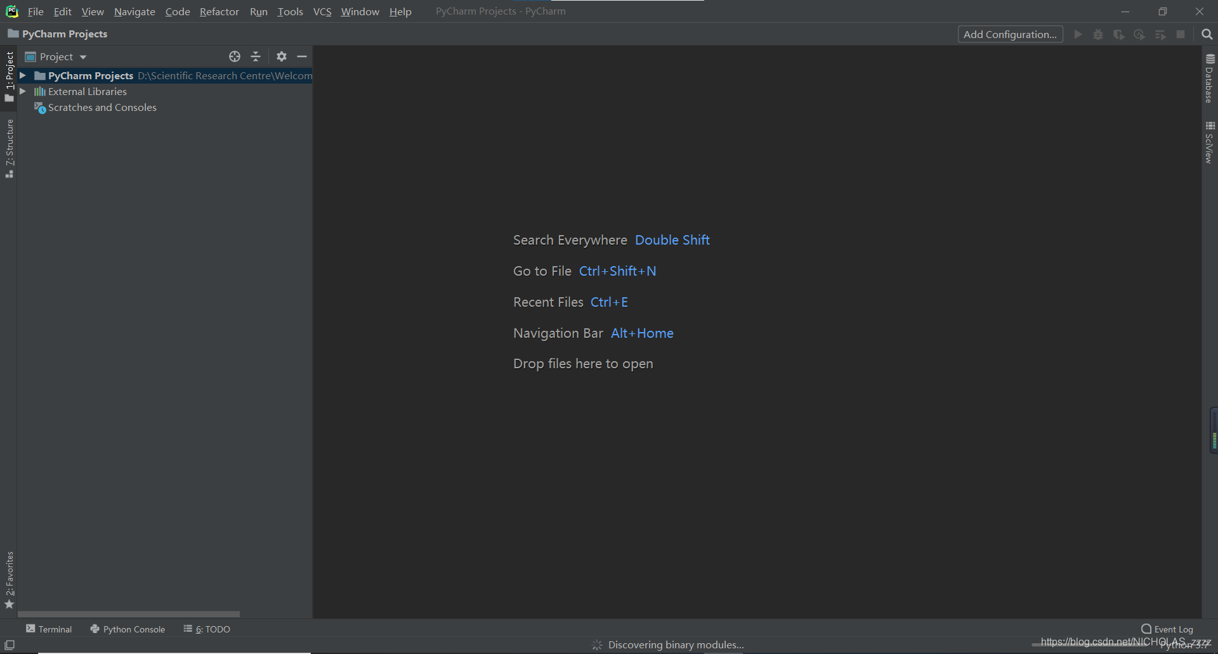The image size is (1218, 654).
Task: Click the Run arrow icon
Action: point(1078,34)
